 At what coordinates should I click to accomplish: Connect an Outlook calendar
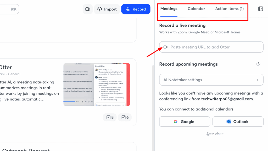[x=238, y=122]
